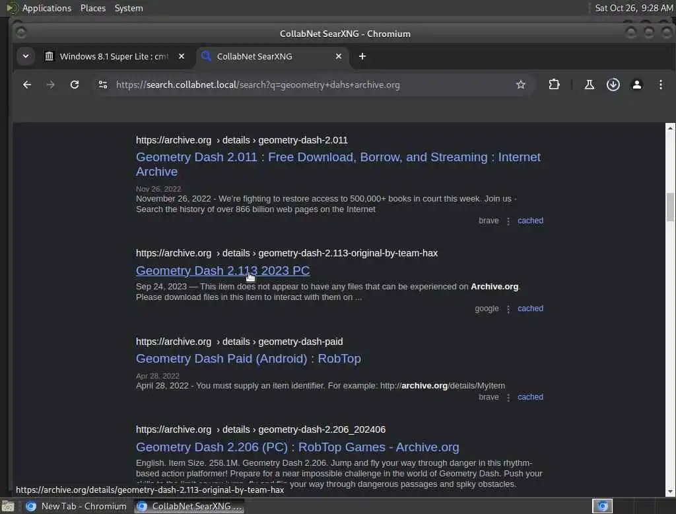Click the google engine label

tap(487, 309)
